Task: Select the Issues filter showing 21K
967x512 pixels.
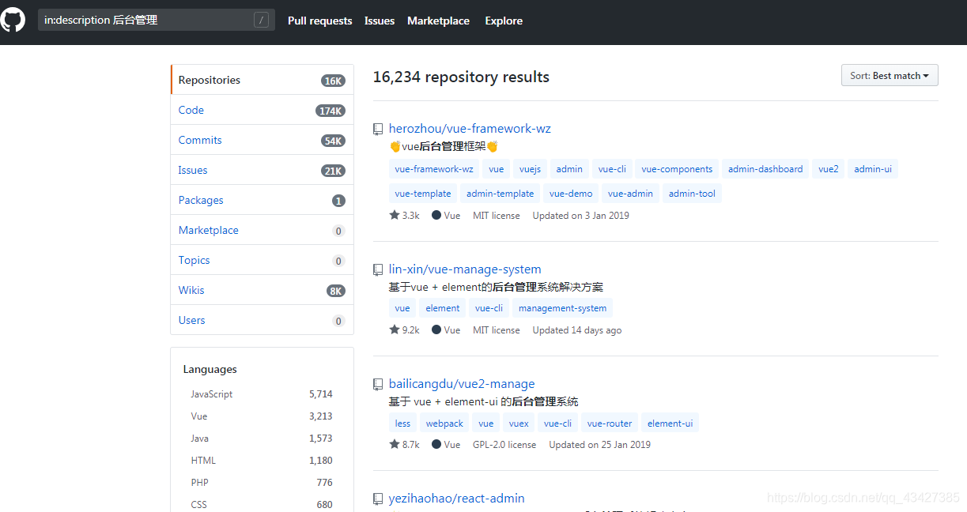Action: tap(192, 170)
